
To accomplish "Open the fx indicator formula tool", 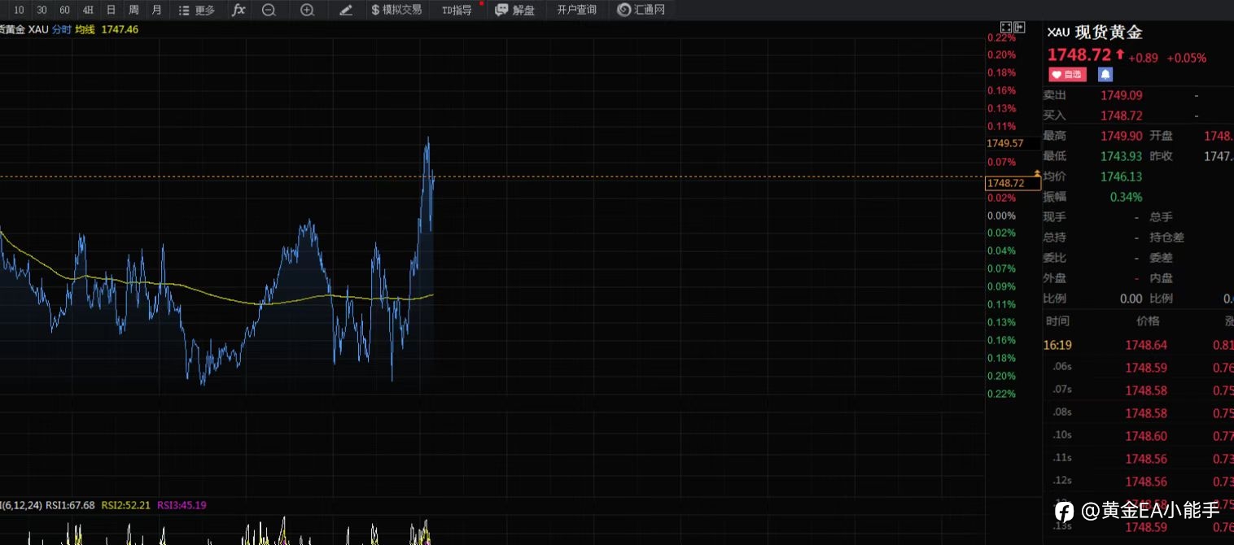I will coord(238,10).
